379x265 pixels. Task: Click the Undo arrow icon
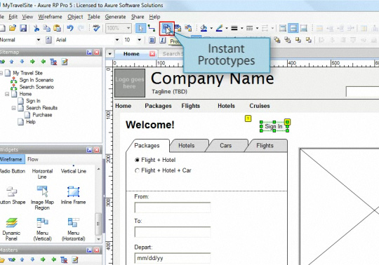pyautogui.click(x=70, y=28)
